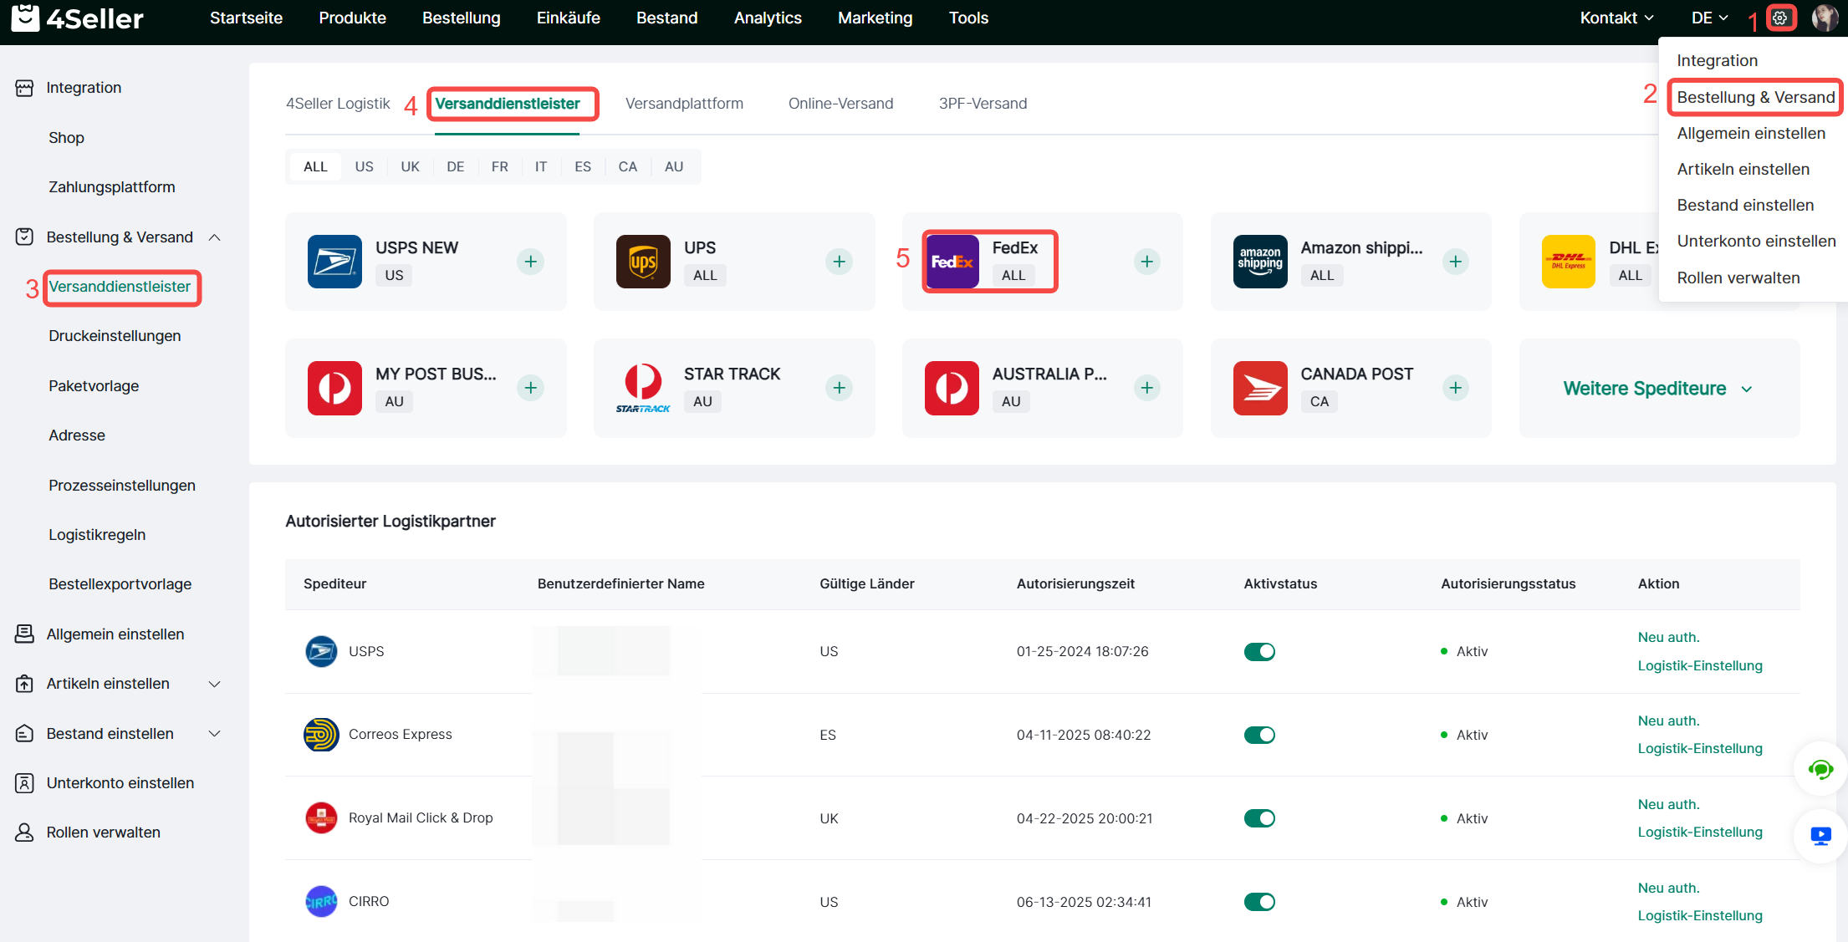This screenshot has width=1848, height=942.
Task: Click Logistik-Einstellung link for CIRRO
Action: [1699, 915]
